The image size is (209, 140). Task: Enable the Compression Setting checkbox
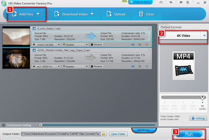click(x=4, y=125)
